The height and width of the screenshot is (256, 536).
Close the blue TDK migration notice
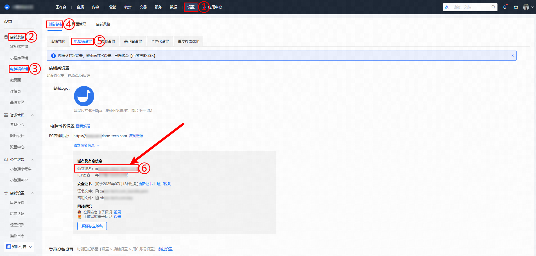pos(513,56)
